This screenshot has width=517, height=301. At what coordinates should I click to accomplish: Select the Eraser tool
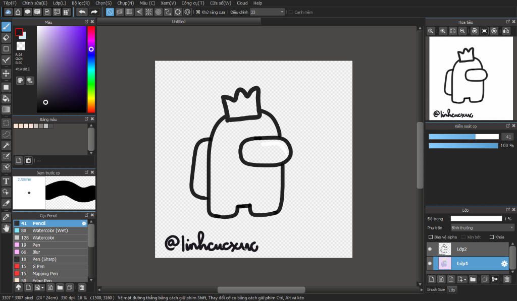6,38
